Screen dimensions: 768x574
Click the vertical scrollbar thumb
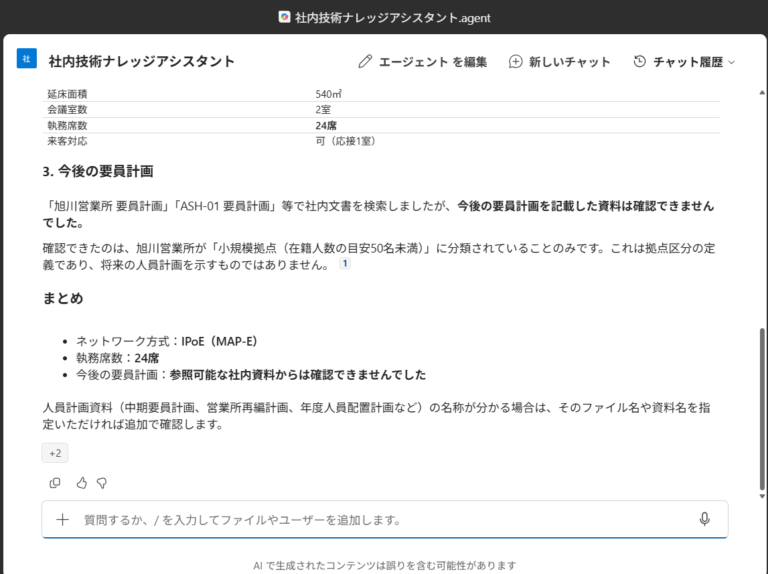pos(762,409)
